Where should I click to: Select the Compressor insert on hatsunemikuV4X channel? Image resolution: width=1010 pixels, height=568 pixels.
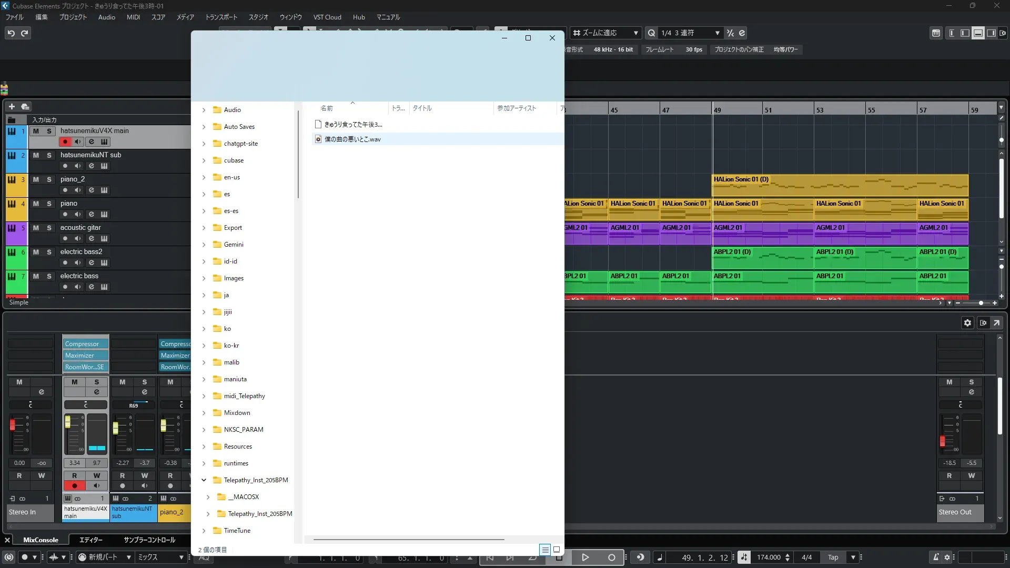85,344
